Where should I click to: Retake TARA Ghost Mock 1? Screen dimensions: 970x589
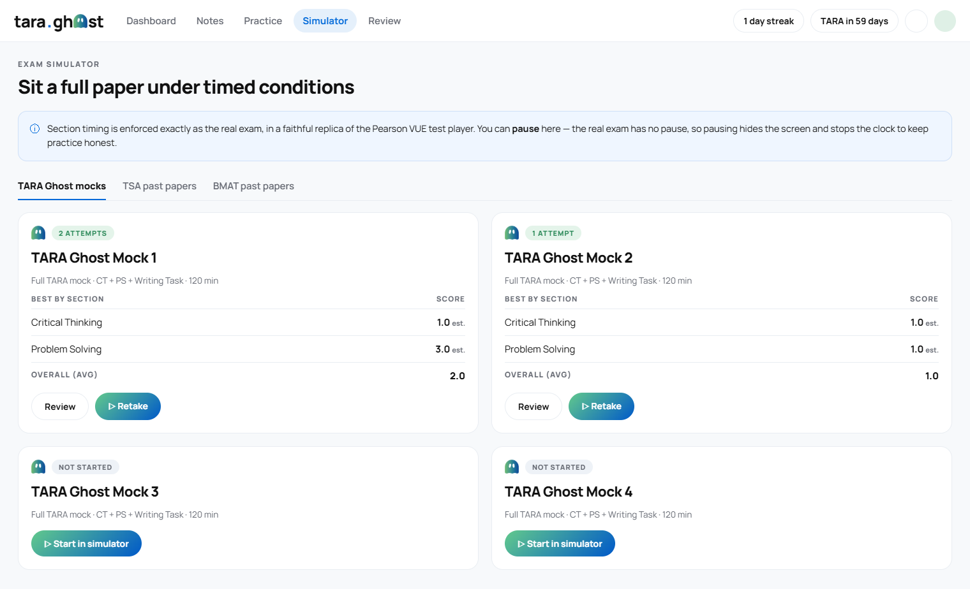pos(128,407)
